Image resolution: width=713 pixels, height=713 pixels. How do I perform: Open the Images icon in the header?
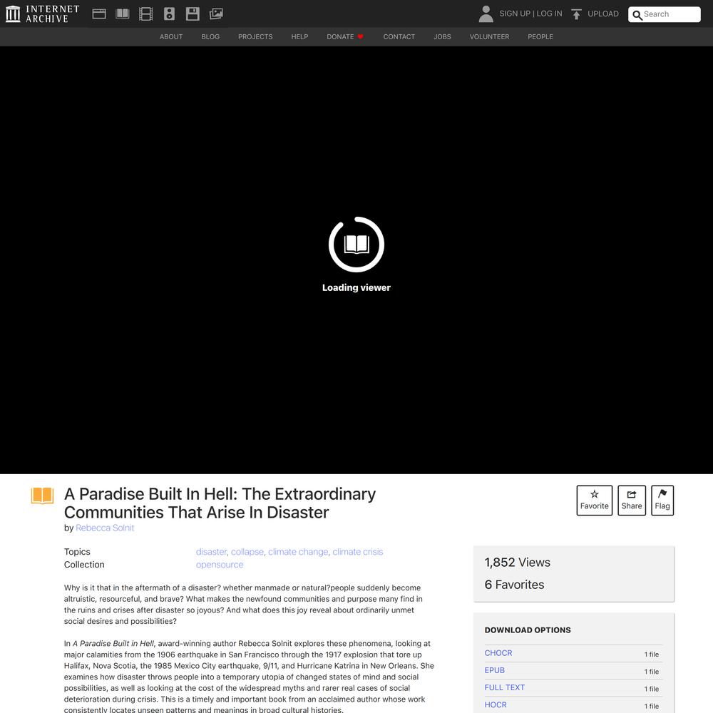[216, 14]
